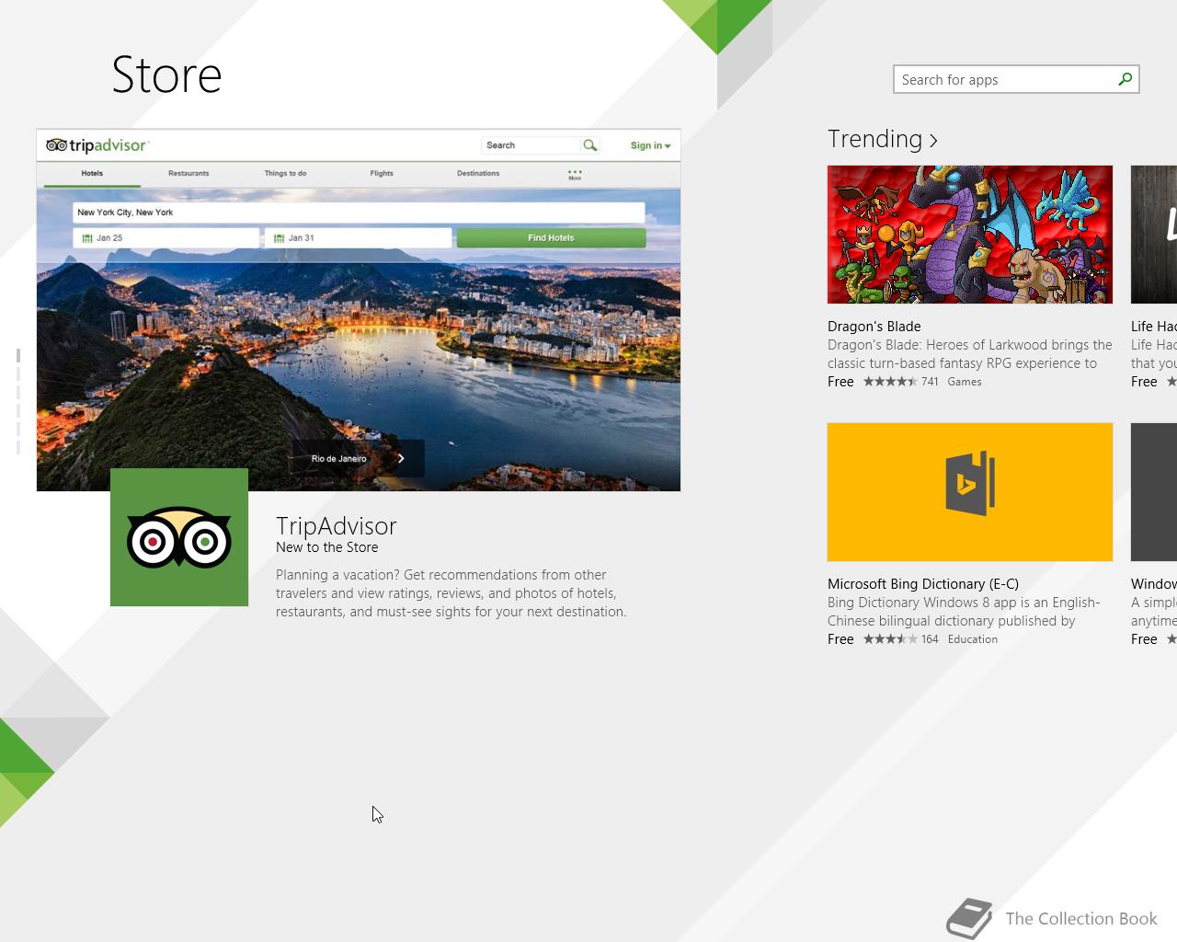
Task: Click the Bing Dictionary star rating
Action: point(890,639)
